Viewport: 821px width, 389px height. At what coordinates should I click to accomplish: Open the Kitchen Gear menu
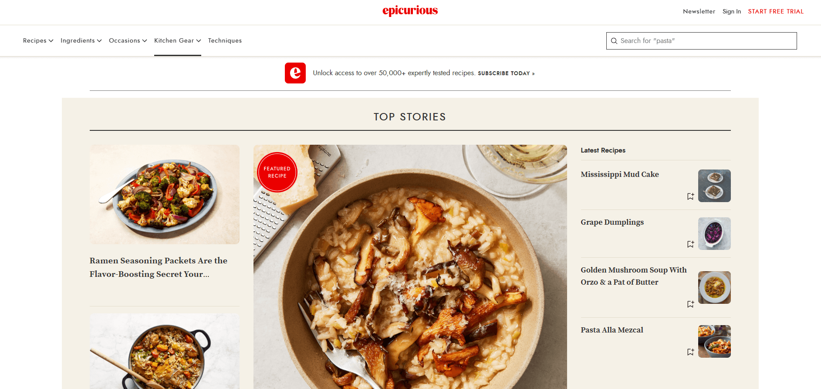(178, 40)
